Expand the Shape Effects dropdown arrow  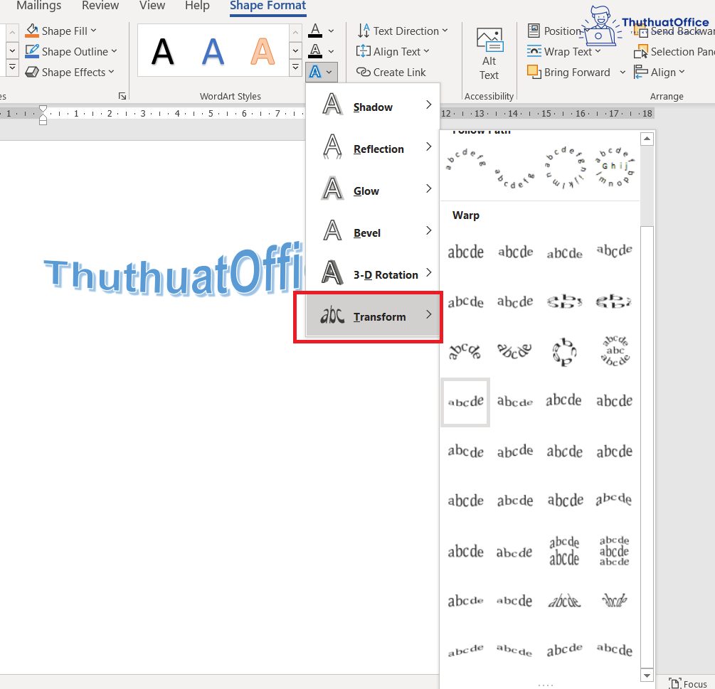[x=111, y=72]
